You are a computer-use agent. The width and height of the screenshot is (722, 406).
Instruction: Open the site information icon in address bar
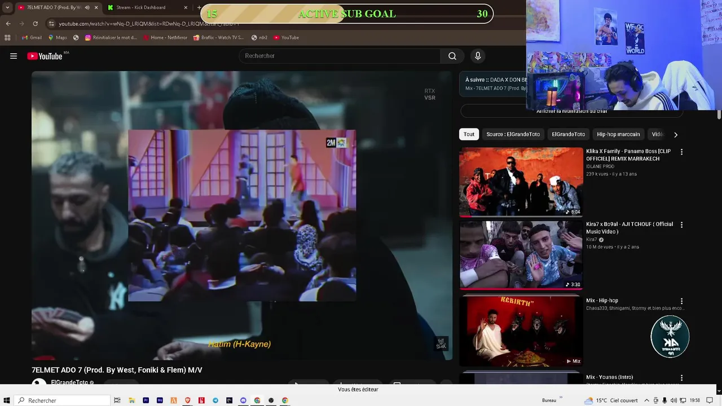pyautogui.click(x=51, y=24)
